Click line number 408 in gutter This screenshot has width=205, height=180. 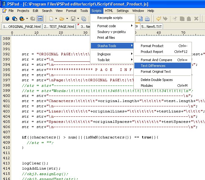tap(6, 137)
